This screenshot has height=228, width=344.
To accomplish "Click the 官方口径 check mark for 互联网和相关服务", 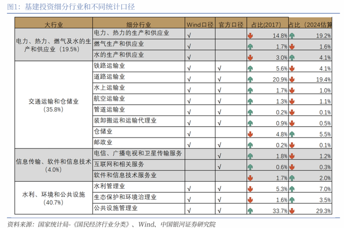I will pyautogui.click(x=219, y=167).
